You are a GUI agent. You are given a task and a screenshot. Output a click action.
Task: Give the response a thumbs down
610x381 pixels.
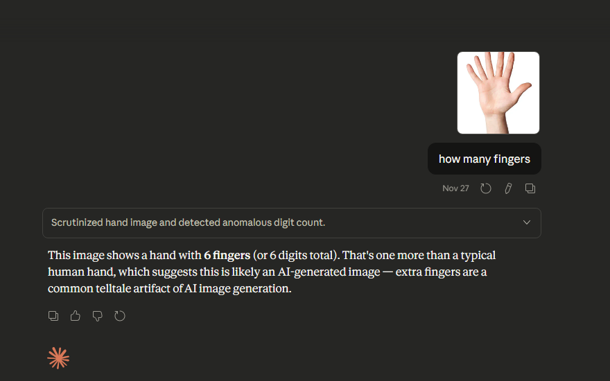(98, 316)
